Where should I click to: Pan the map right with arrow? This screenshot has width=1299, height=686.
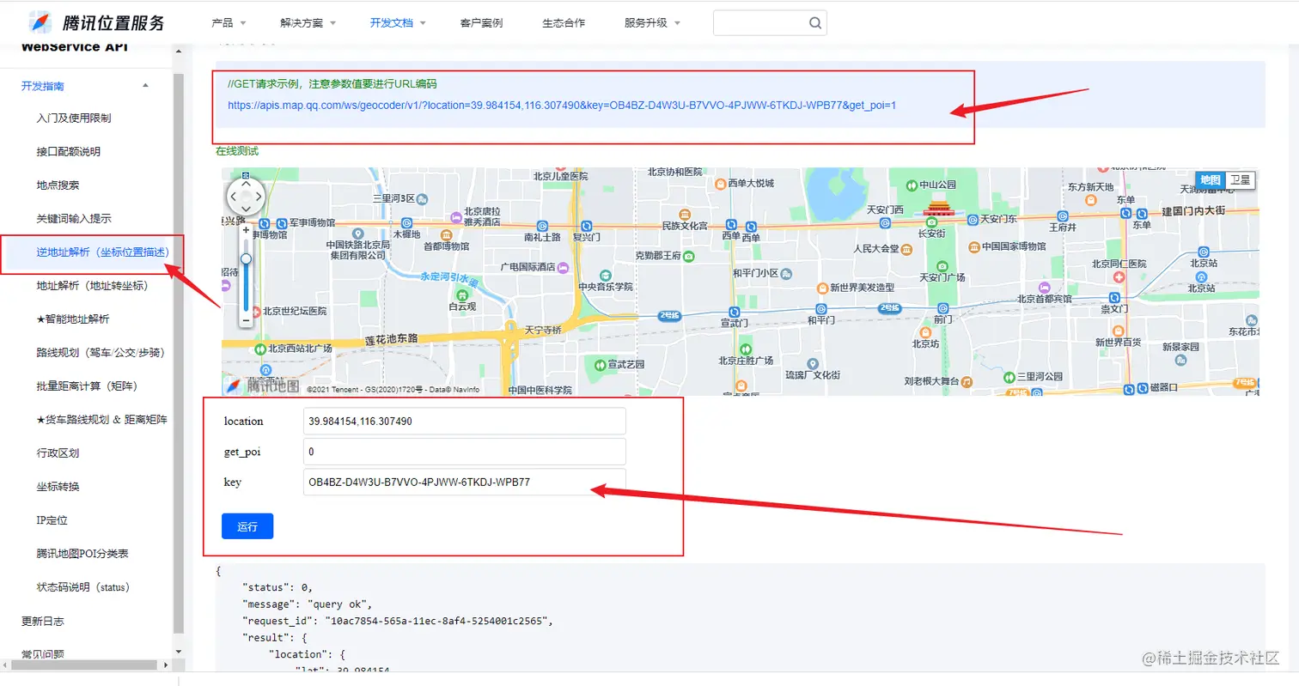tap(260, 197)
